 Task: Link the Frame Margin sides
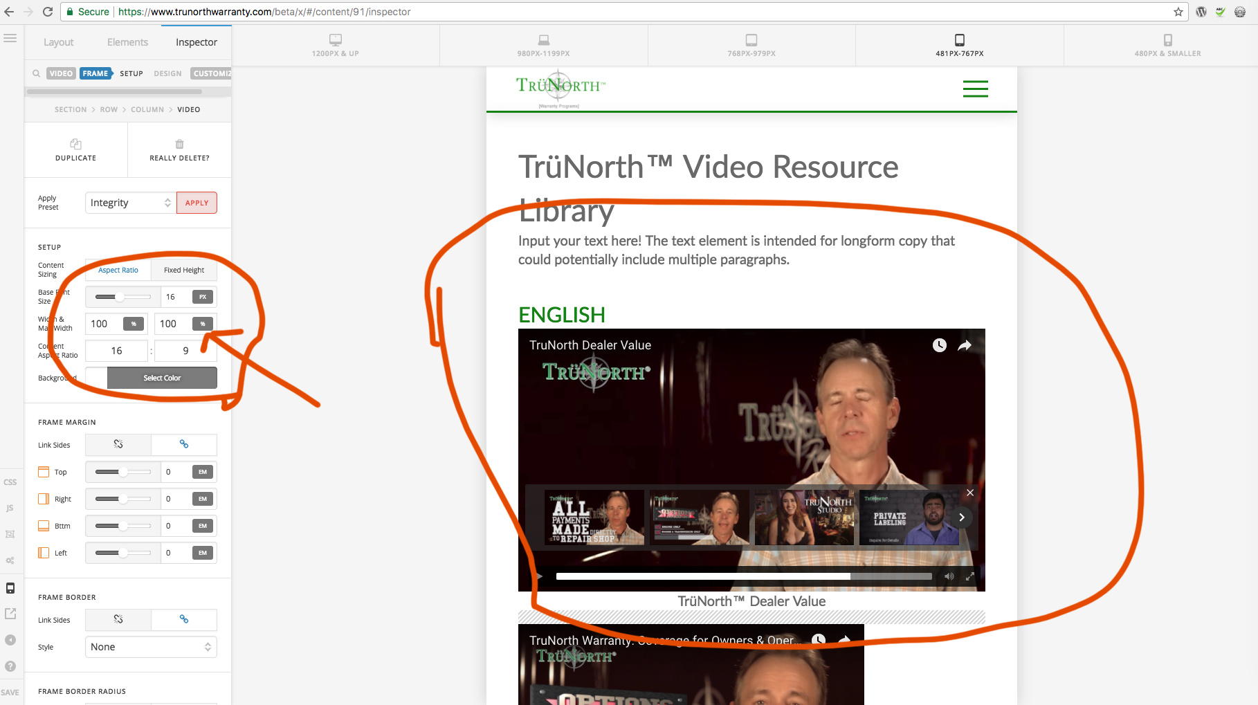pyautogui.click(x=184, y=445)
